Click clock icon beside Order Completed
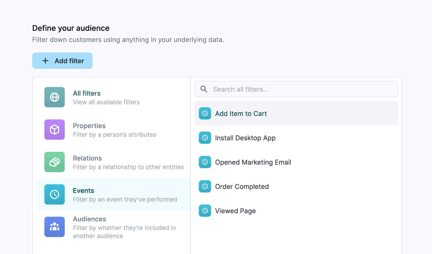Image resolution: width=432 pixels, height=254 pixels. tap(205, 186)
